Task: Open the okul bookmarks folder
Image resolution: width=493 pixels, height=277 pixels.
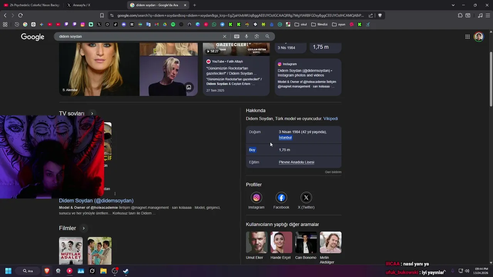Action: click(x=301, y=24)
